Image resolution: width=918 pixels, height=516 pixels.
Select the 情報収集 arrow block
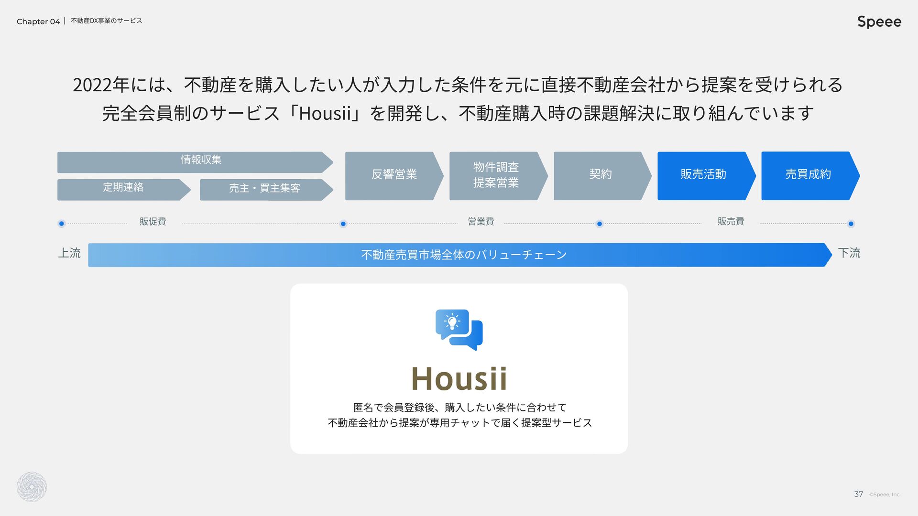[195, 162]
